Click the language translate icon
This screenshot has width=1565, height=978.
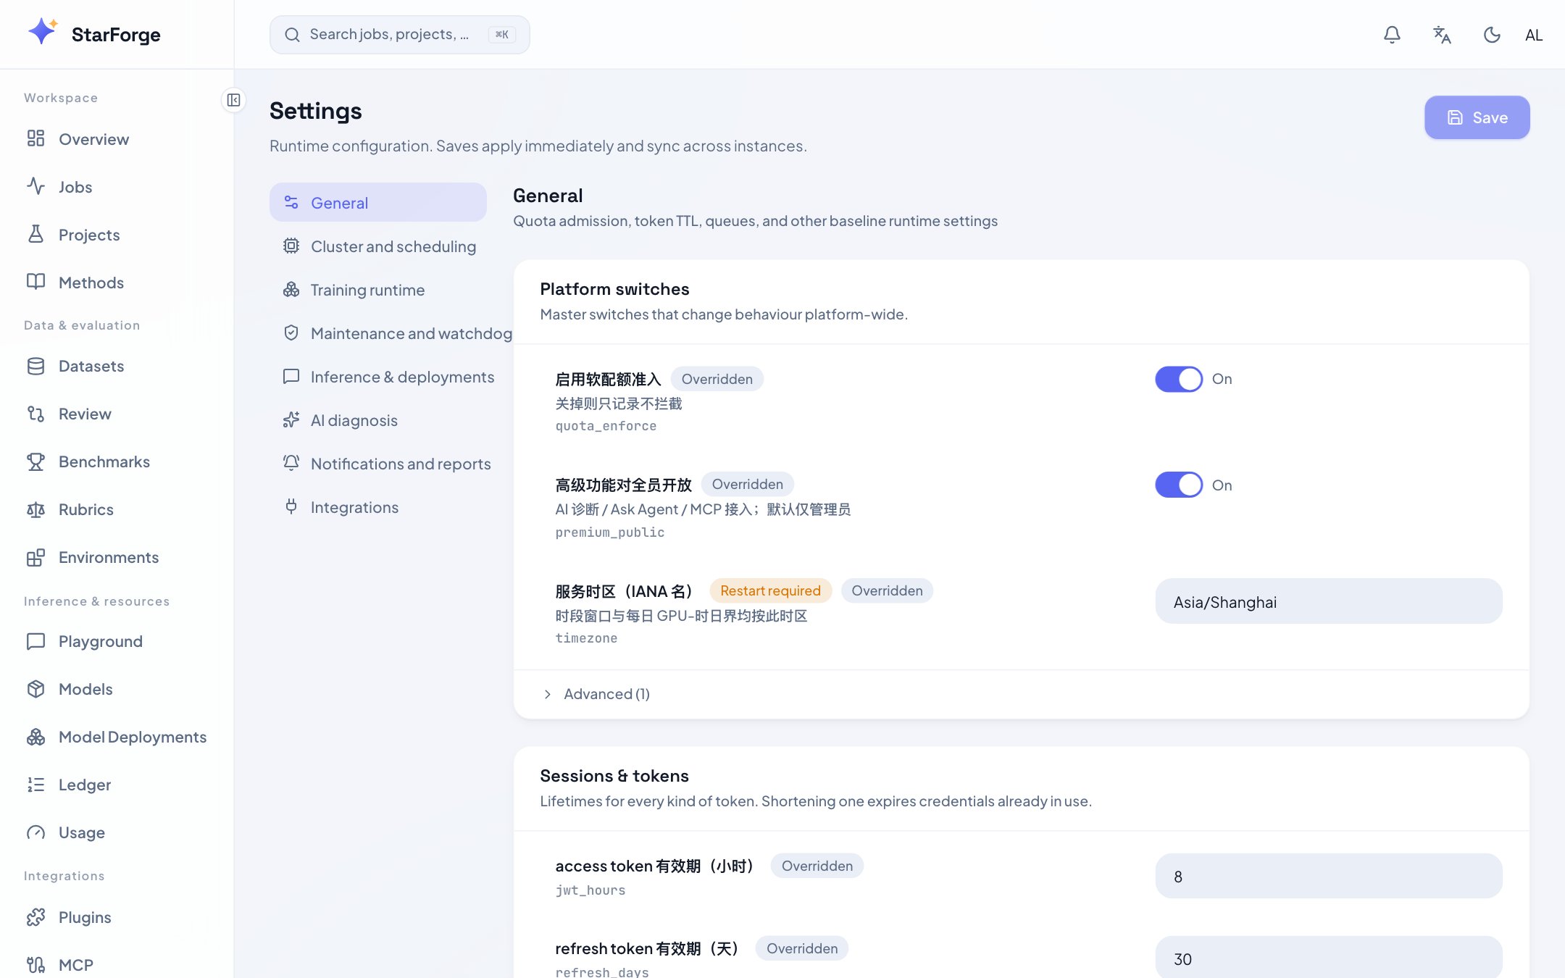point(1442,35)
